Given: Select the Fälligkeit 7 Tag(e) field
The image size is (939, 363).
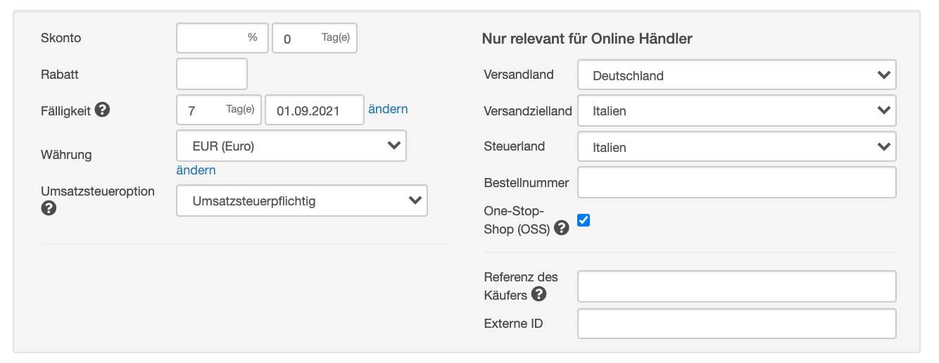Looking at the screenshot, I should [219, 110].
